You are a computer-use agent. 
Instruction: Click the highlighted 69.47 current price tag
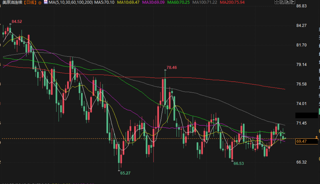tap(307, 141)
